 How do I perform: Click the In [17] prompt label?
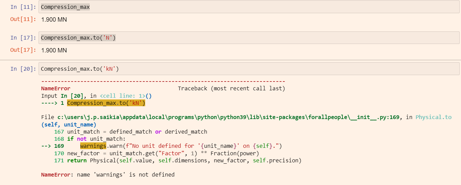tap(23, 38)
